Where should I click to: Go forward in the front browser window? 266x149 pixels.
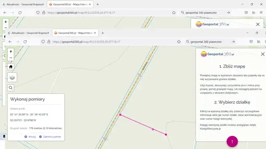click(x=18, y=42)
